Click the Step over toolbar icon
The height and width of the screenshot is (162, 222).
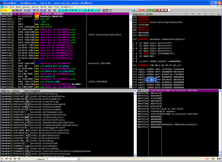(37, 10)
